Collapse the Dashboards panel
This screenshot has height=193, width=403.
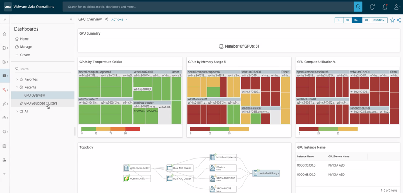(71, 19)
